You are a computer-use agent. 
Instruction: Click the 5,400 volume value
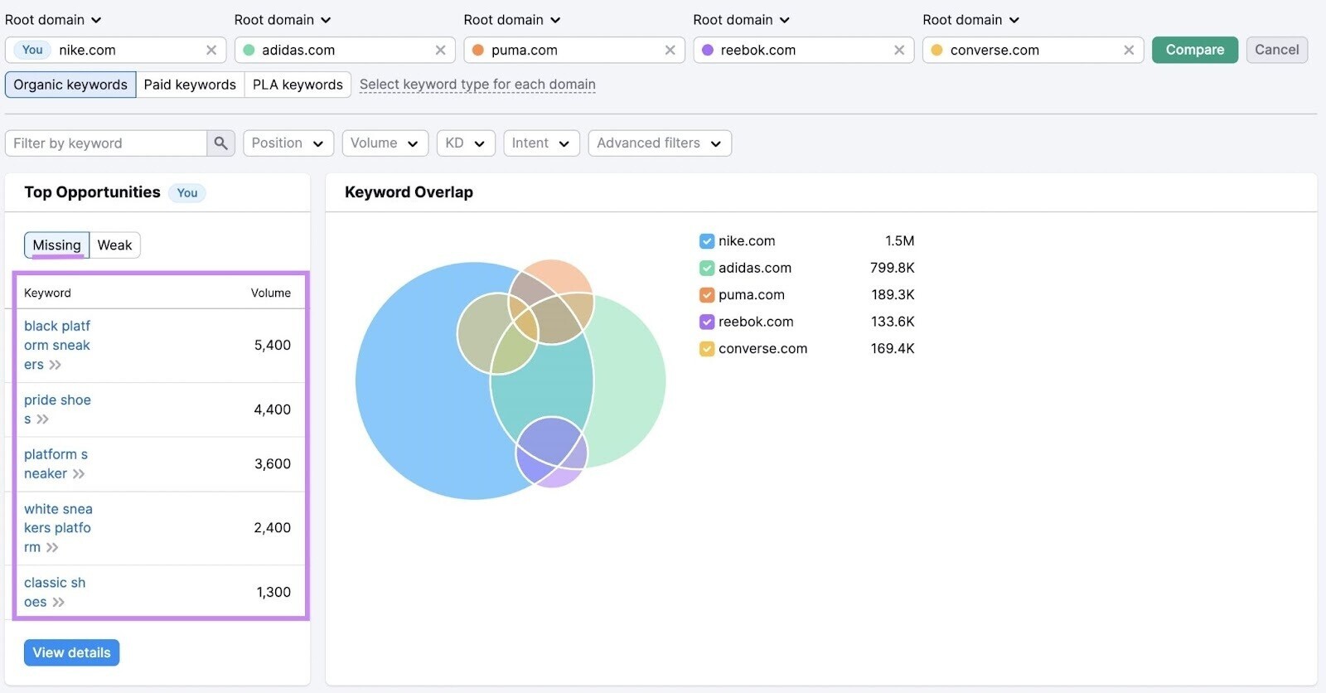(272, 346)
